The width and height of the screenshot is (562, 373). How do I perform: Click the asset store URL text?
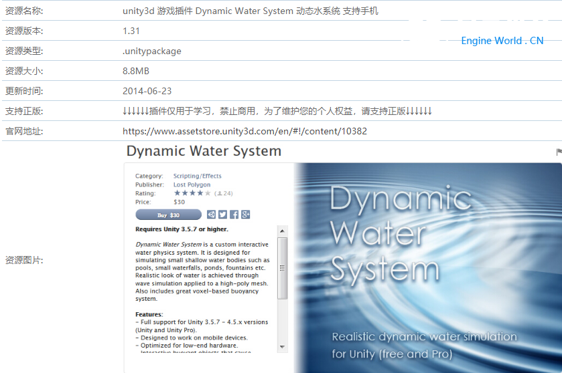(x=244, y=131)
